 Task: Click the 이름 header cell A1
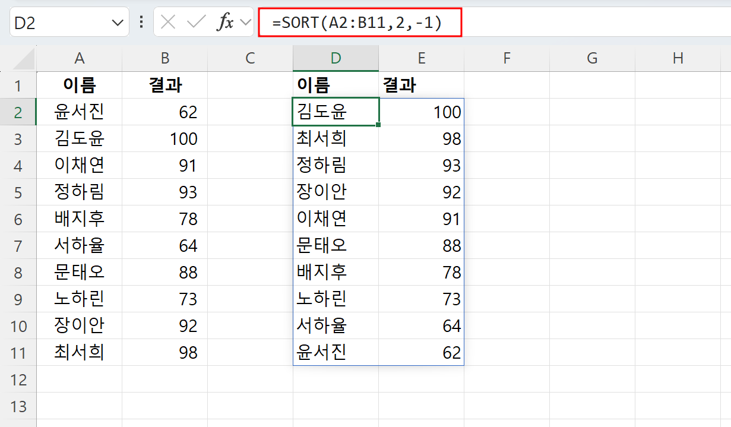click(x=80, y=85)
